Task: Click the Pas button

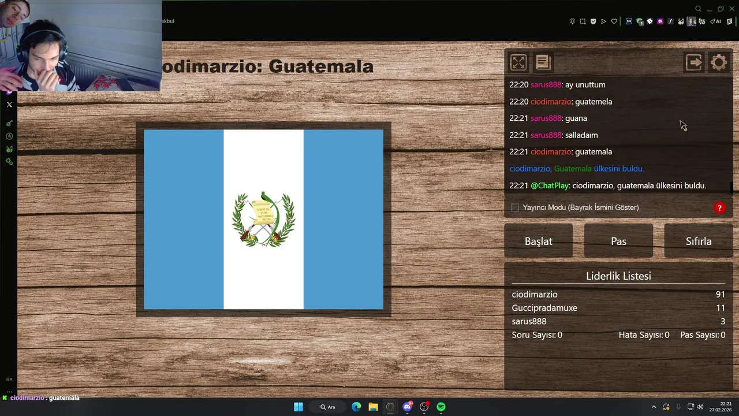Action: click(618, 241)
